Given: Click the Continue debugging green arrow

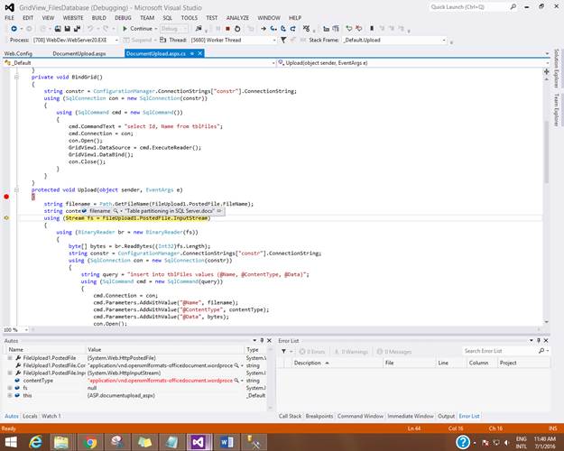Looking at the screenshot, I should pyautogui.click(x=123, y=29).
